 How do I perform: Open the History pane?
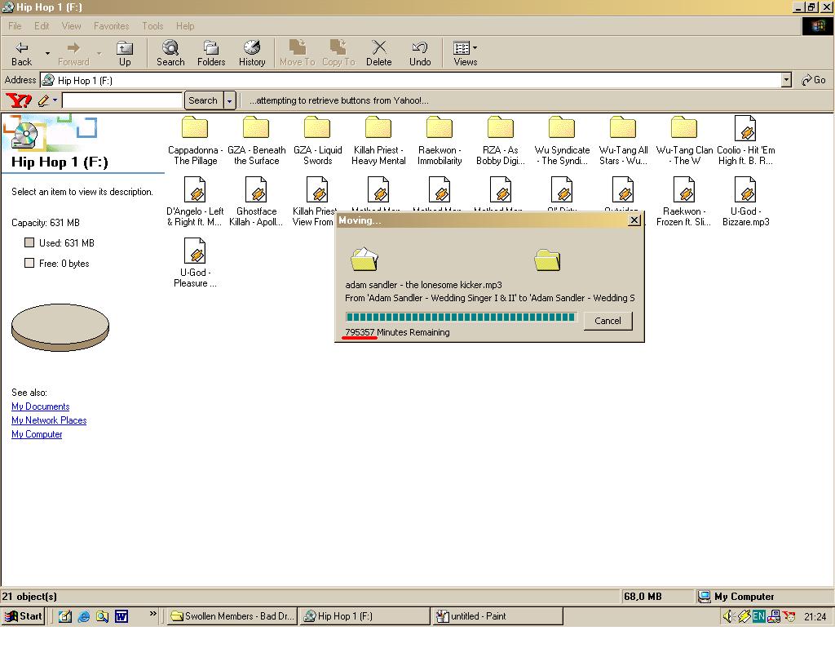pyautogui.click(x=252, y=53)
